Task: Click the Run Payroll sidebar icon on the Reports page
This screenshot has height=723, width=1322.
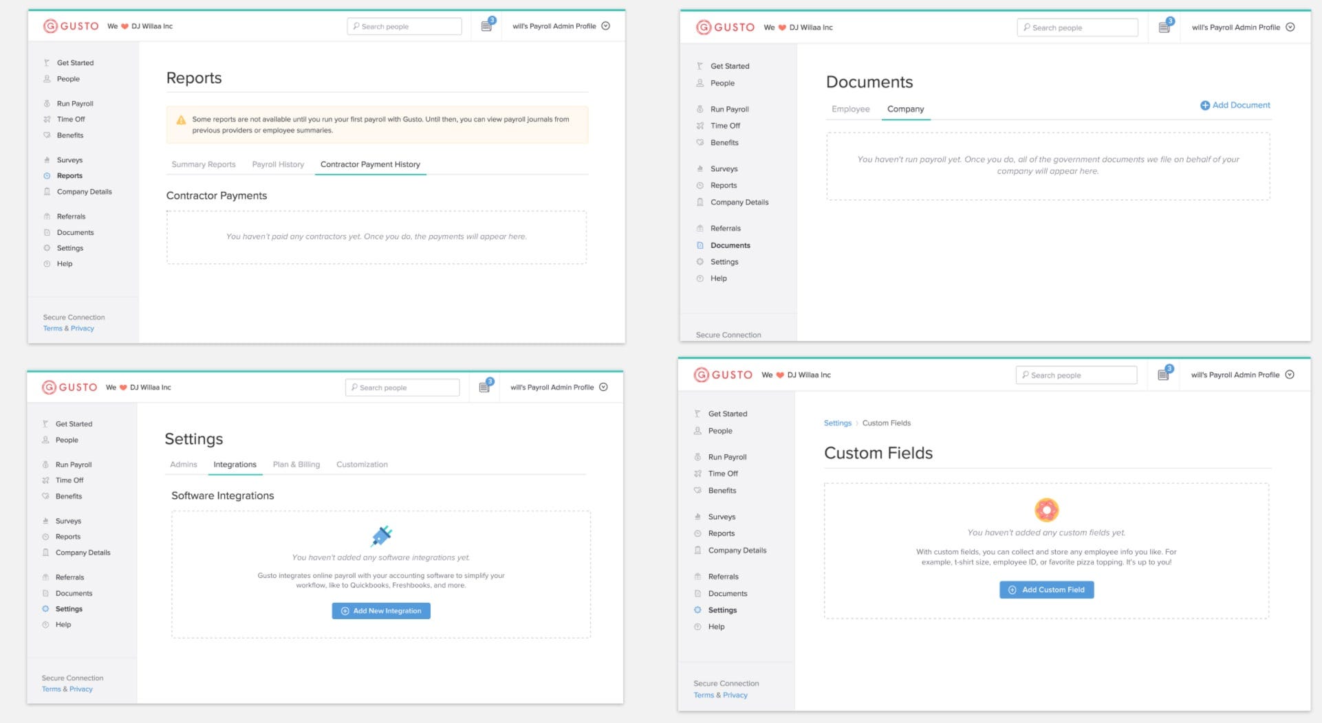Action: coord(47,104)
